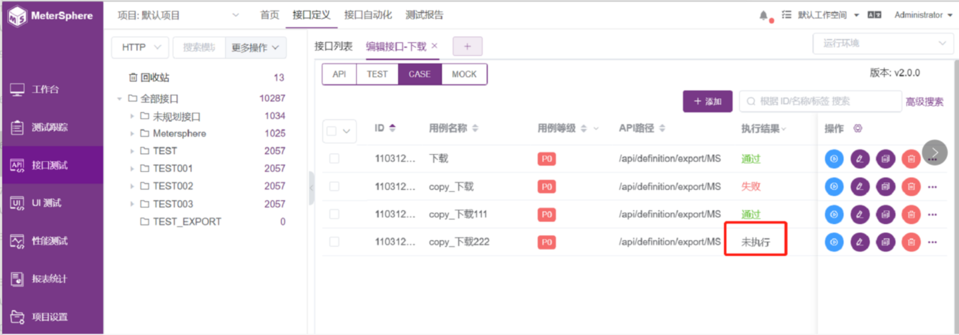Screen dimensions: 959x335
Task: Run the copy_下载111 case
Action: click(834, 214)
